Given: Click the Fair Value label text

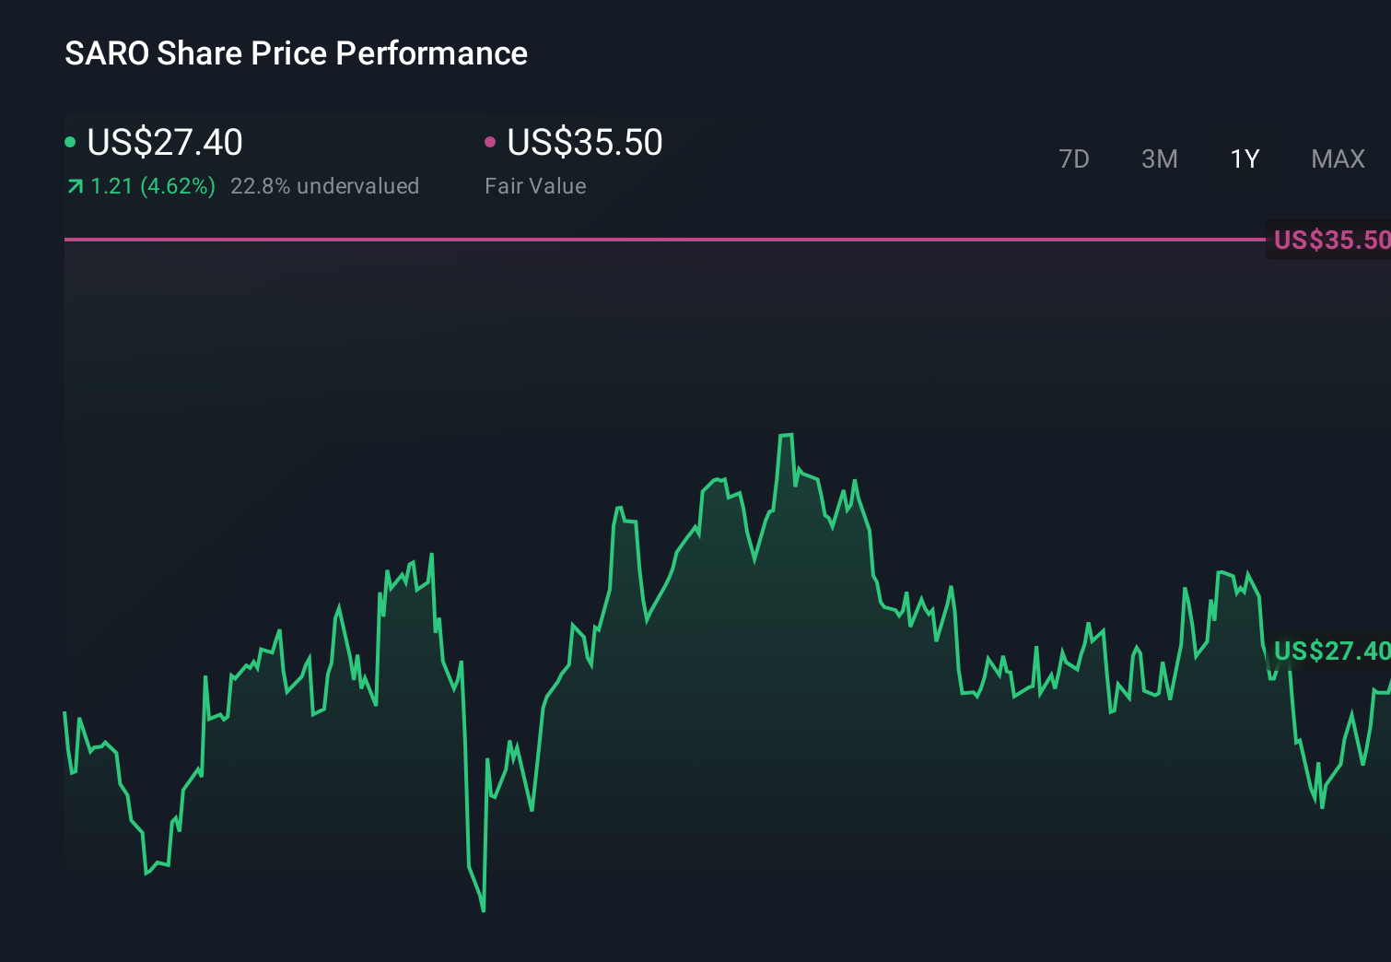Looking at the screenshot, I should coord(535,186).
